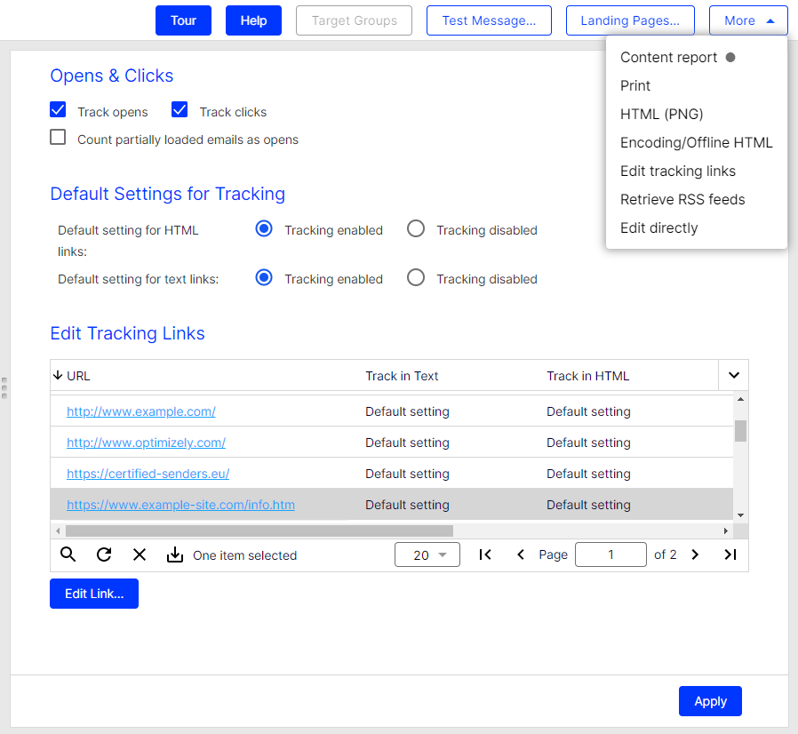Select Tracking enabled for text links
Image resolution: width=798 pixels, height=734 pixels.
(x=264, y=277)
